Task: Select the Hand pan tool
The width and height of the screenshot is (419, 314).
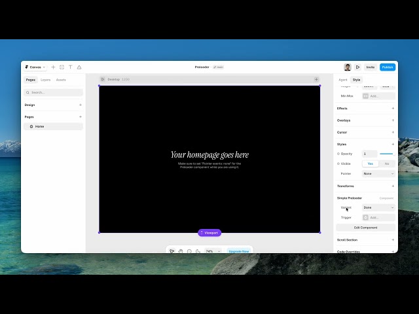Action: pos(181,251)
